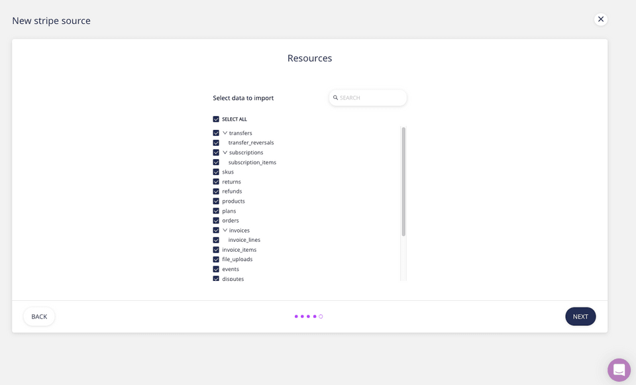Open the live chat widget
This screenshot has height=385, width=636.
click(619, 369)
